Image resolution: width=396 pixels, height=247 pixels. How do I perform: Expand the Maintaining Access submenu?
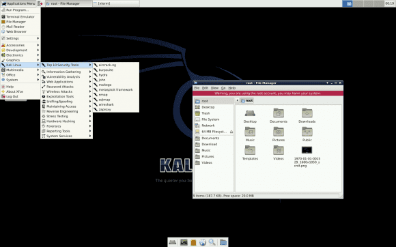point(66,106)
